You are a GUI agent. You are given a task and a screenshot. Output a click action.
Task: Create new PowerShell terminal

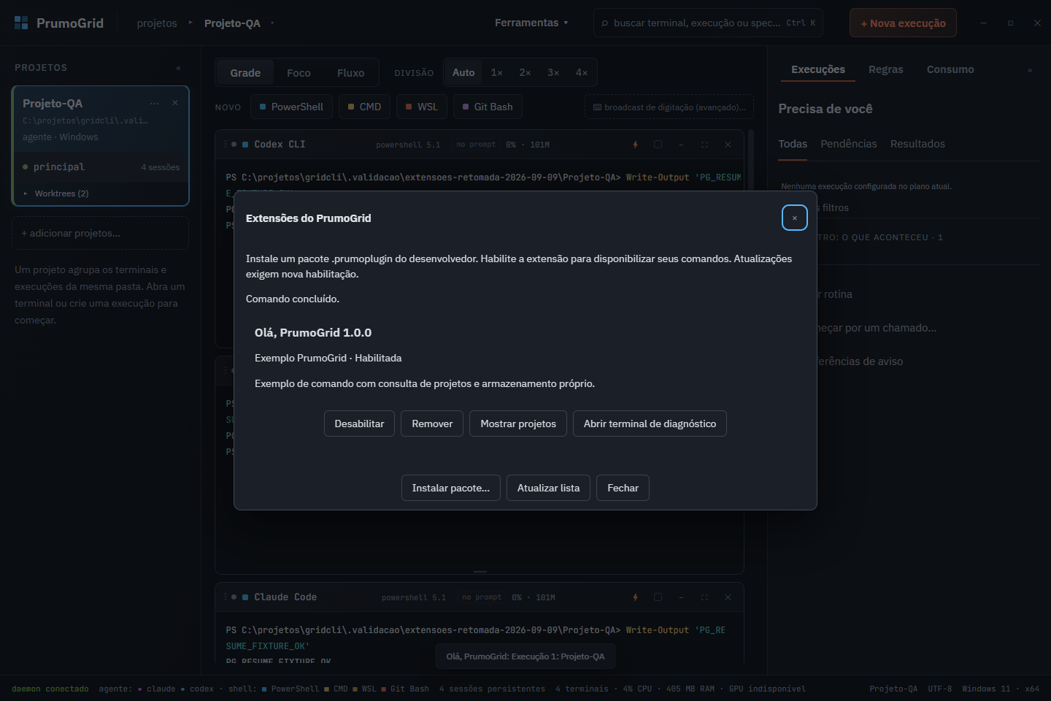tap(292, 107)
